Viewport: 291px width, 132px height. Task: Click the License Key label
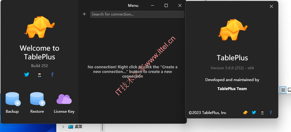pos(64,112)
